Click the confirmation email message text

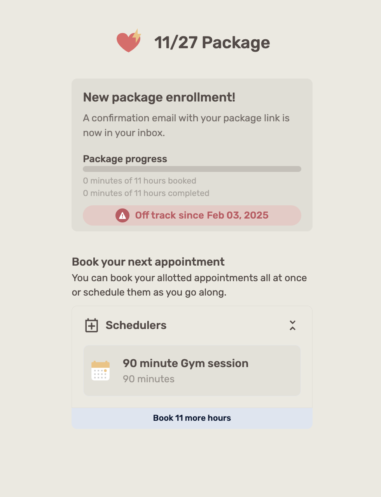pyautogui.click(x=186, y=125)
